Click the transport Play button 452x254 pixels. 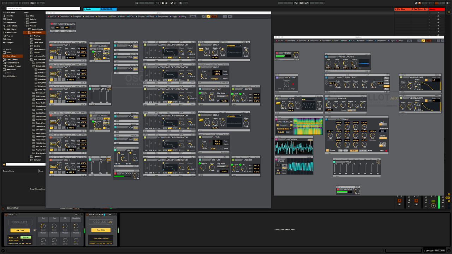[155, 3]
